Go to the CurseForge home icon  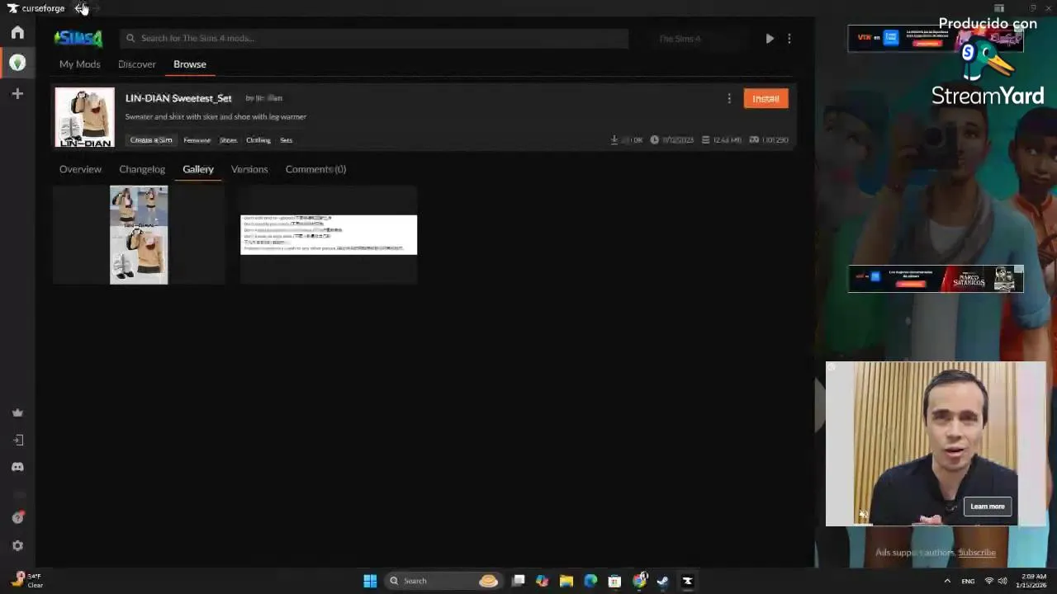[x=17, y=33]
